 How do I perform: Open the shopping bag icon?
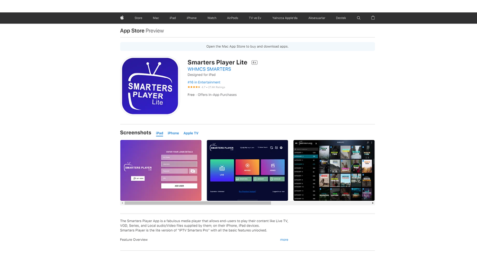coord(373,18)
